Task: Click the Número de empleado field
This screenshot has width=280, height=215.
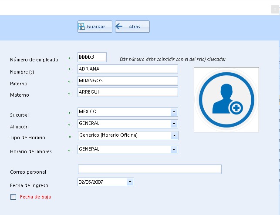Action: pyautogui.click(x=92, y=57)
